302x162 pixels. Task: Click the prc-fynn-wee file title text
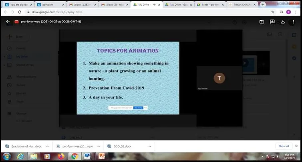point(51,22)
